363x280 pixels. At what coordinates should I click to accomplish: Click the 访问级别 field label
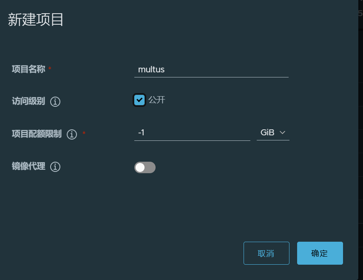(28, 101)
